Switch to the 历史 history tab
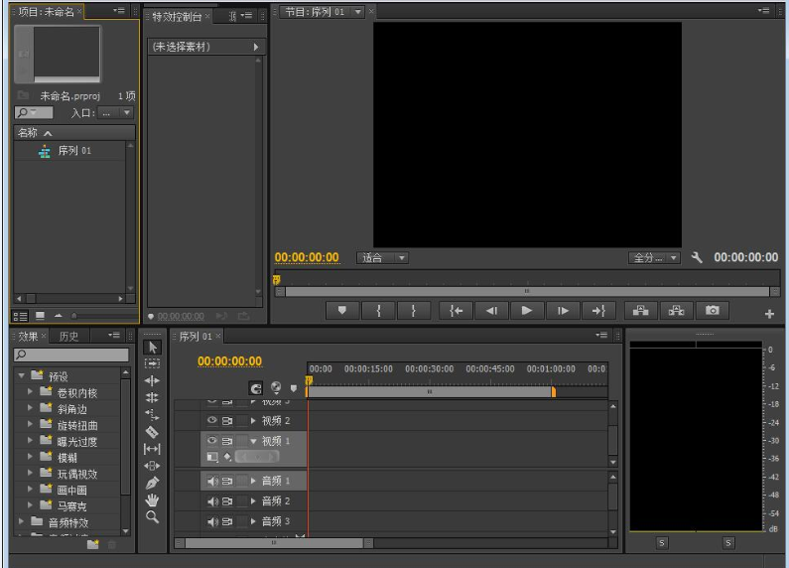 click(x=68, y=336)
